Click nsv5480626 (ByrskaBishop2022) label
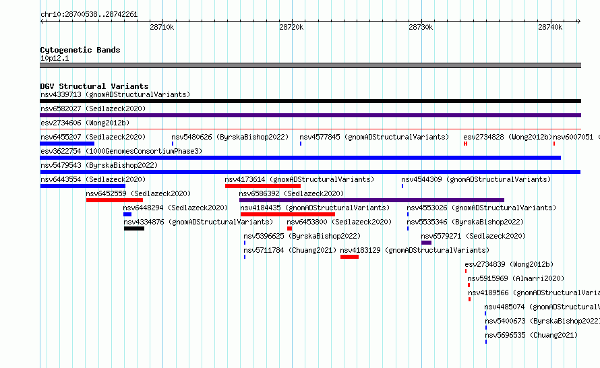The image size is (600, 368). [230, 137]
